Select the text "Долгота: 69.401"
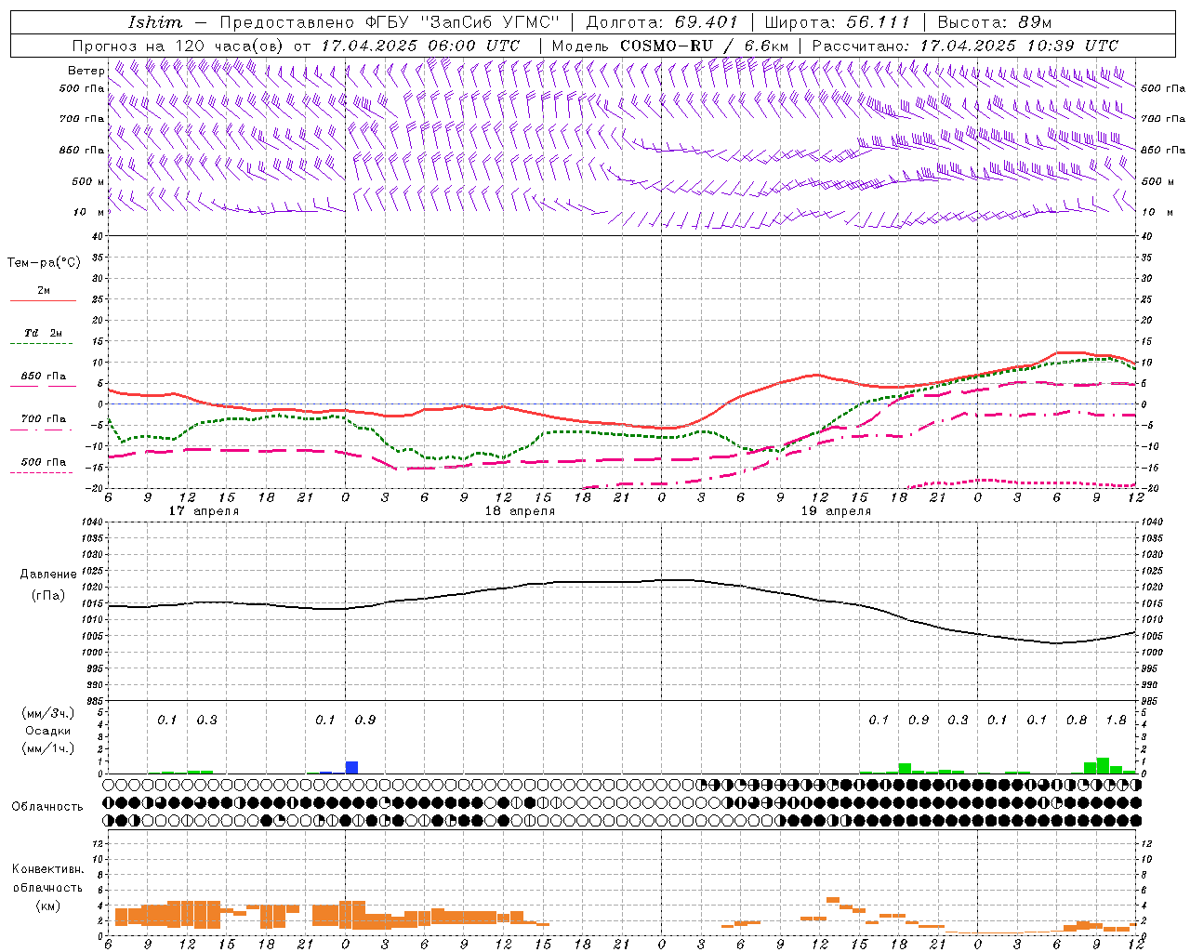This screenshot has width=1190, height=952. [662, 22]
